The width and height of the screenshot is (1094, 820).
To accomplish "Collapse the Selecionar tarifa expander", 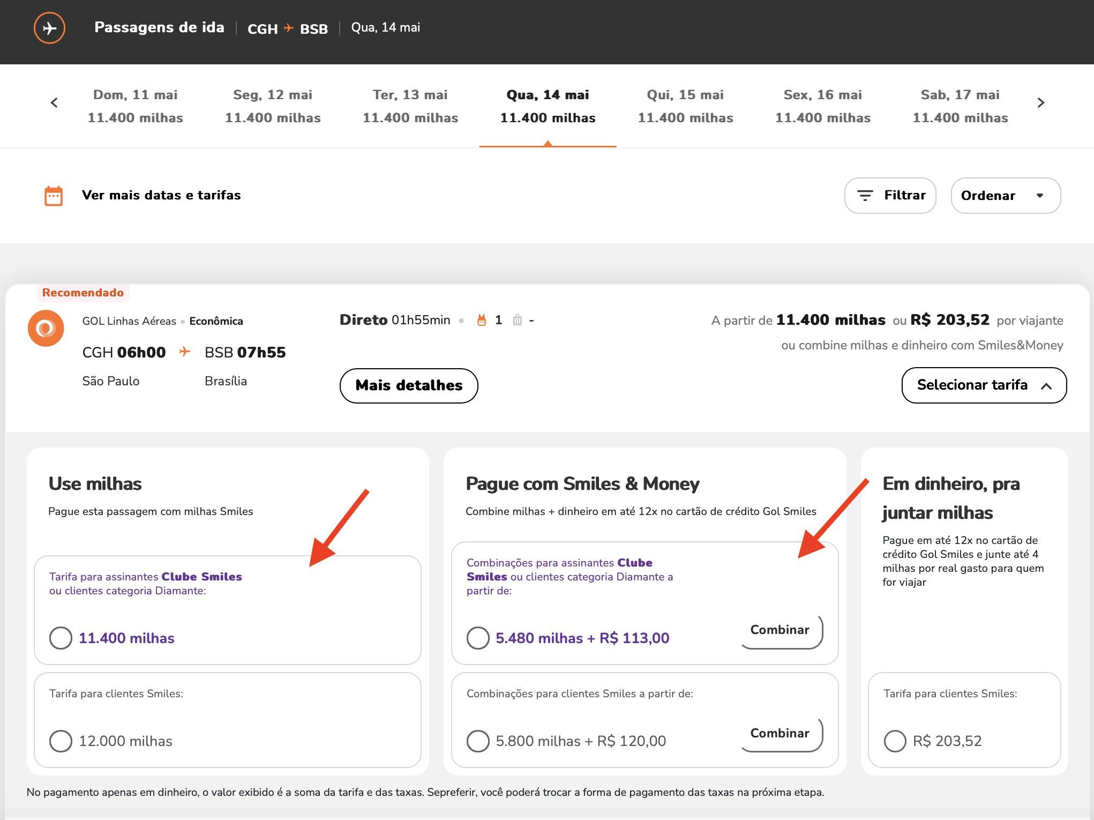I will 984,385.
